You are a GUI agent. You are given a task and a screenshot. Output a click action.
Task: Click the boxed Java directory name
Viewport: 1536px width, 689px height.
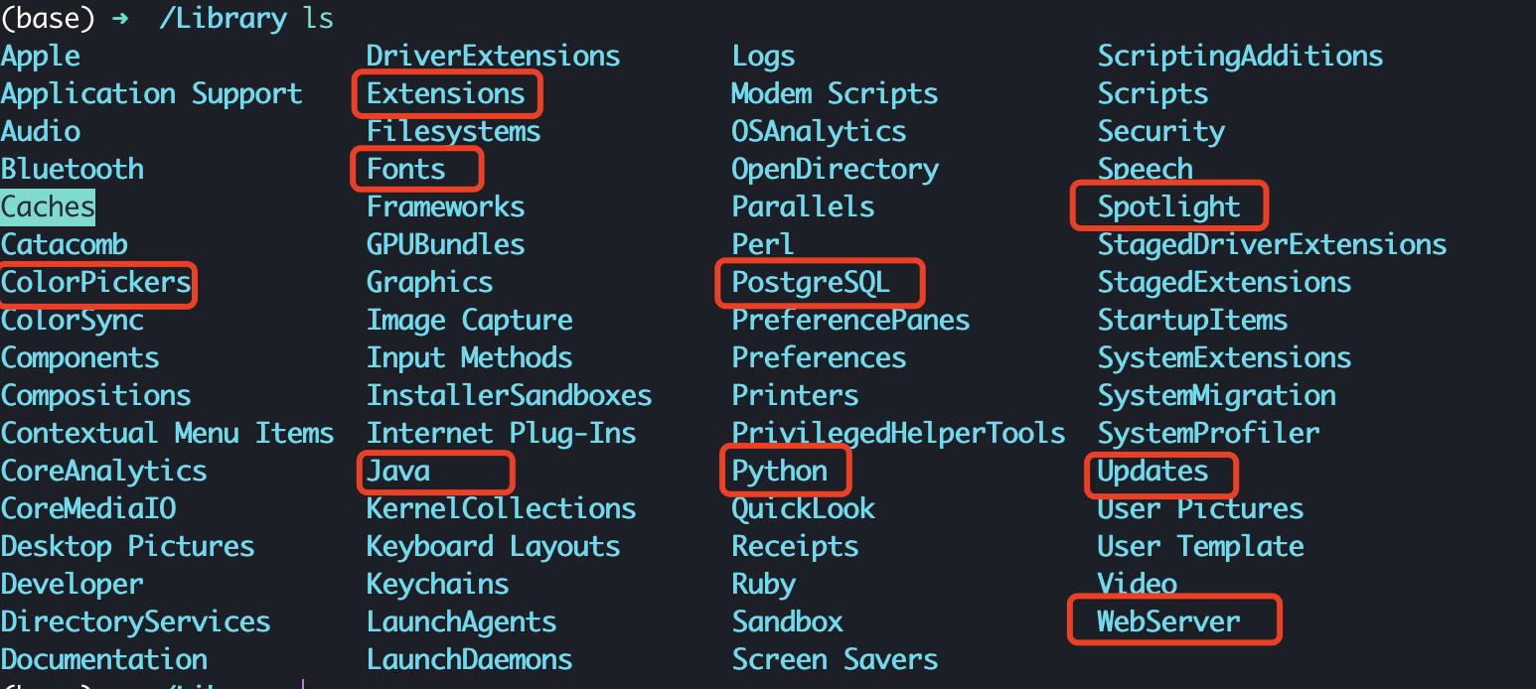tap(398, 472)
